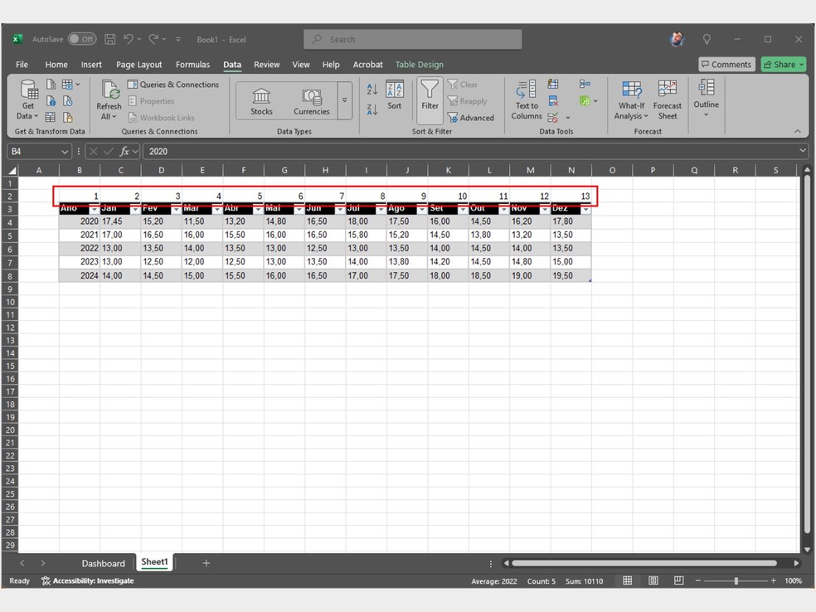This screenshot has width=816, height=612.
Task: Switch to Page Layout view in status bar
Action: pos(653,580)
